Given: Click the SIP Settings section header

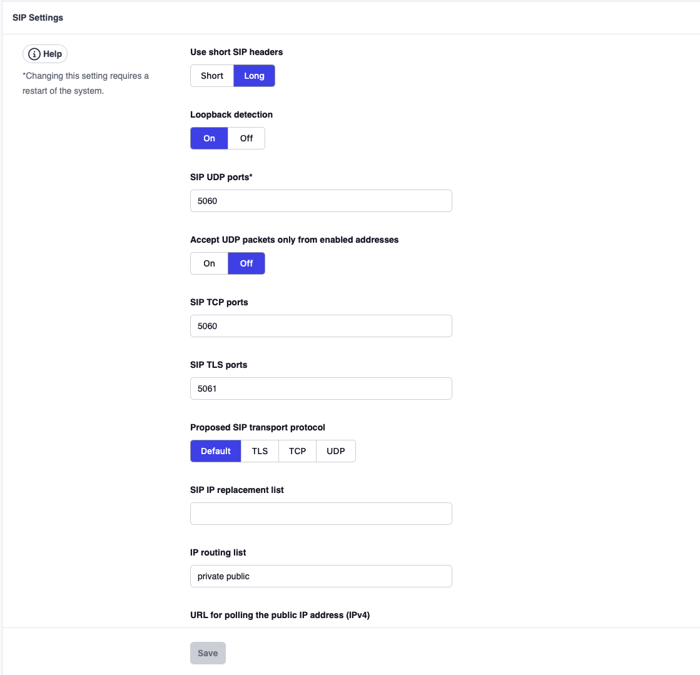Looking at the screenshot, I should pyautogui.click(x=38, y=18).
